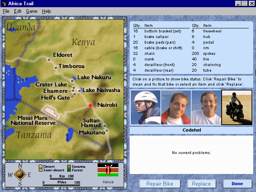
Task: Click the Kenya flag icon
Action: [x=108, y=170]
